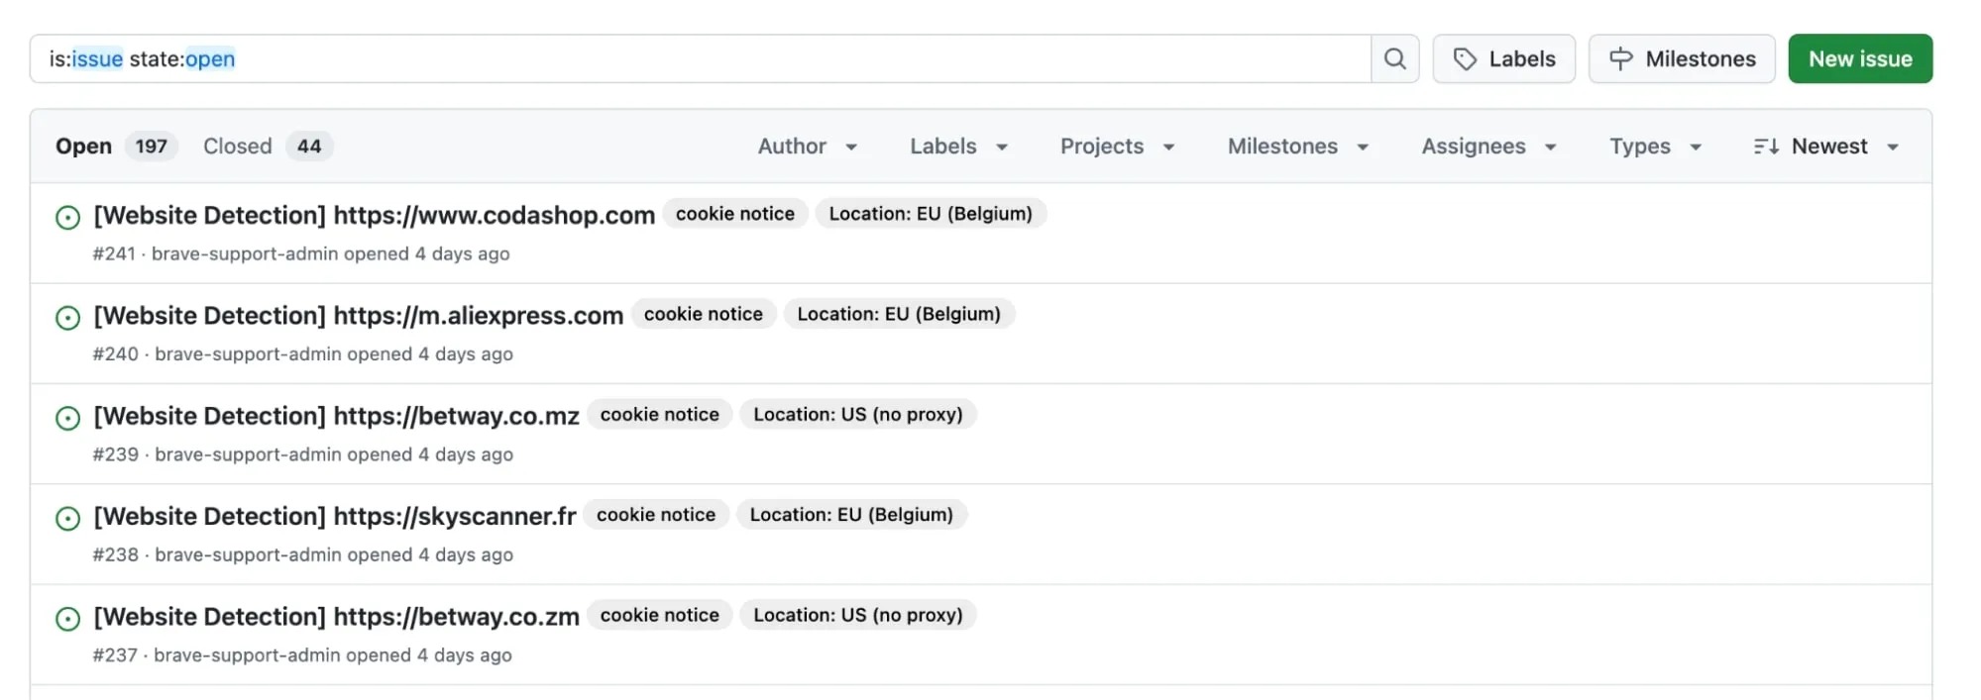Open Milestones page via signpost button

1681,59
